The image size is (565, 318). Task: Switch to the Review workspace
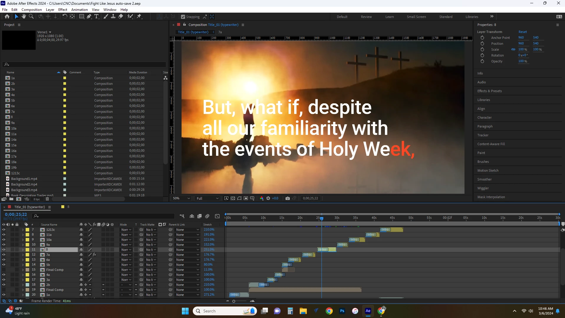366,17
